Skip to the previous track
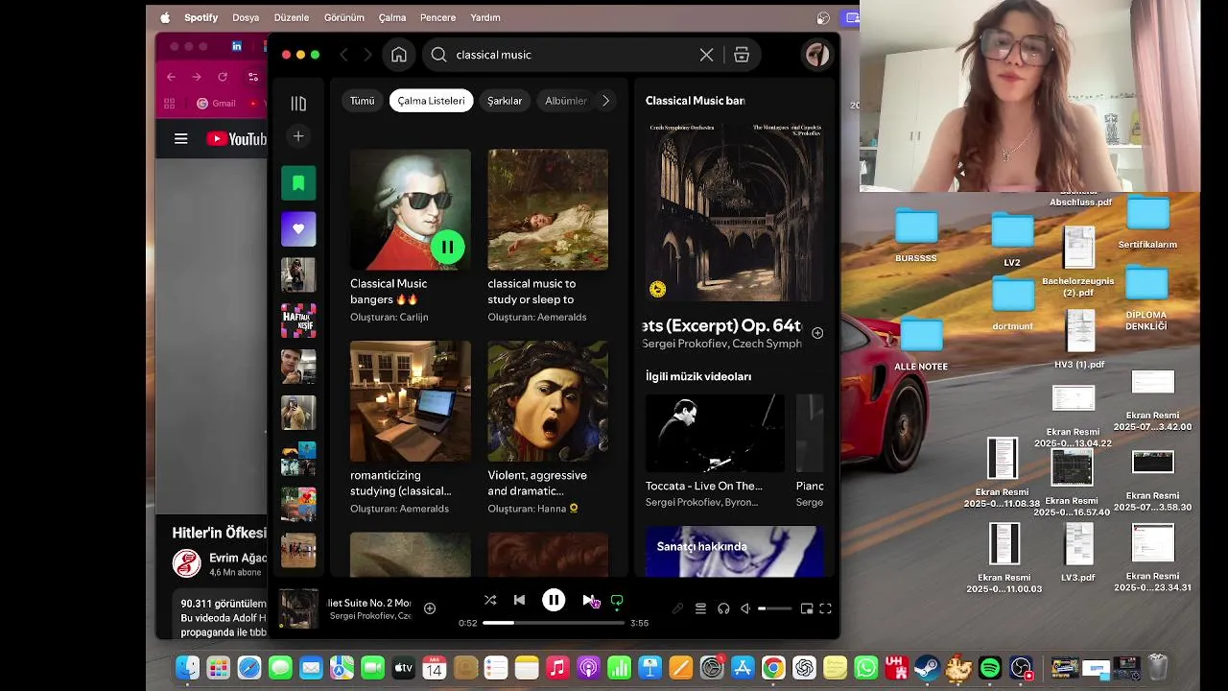 click(x=519, y=600)
